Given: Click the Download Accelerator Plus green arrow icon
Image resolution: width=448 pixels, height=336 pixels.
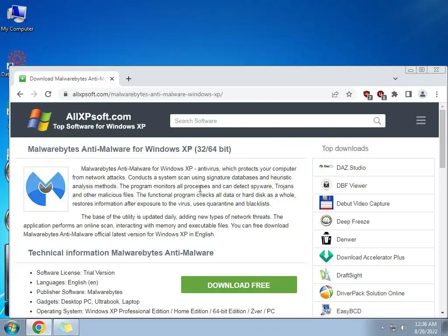Looking at the screenshot, I should pyautogui.click(x=326, y=256).
